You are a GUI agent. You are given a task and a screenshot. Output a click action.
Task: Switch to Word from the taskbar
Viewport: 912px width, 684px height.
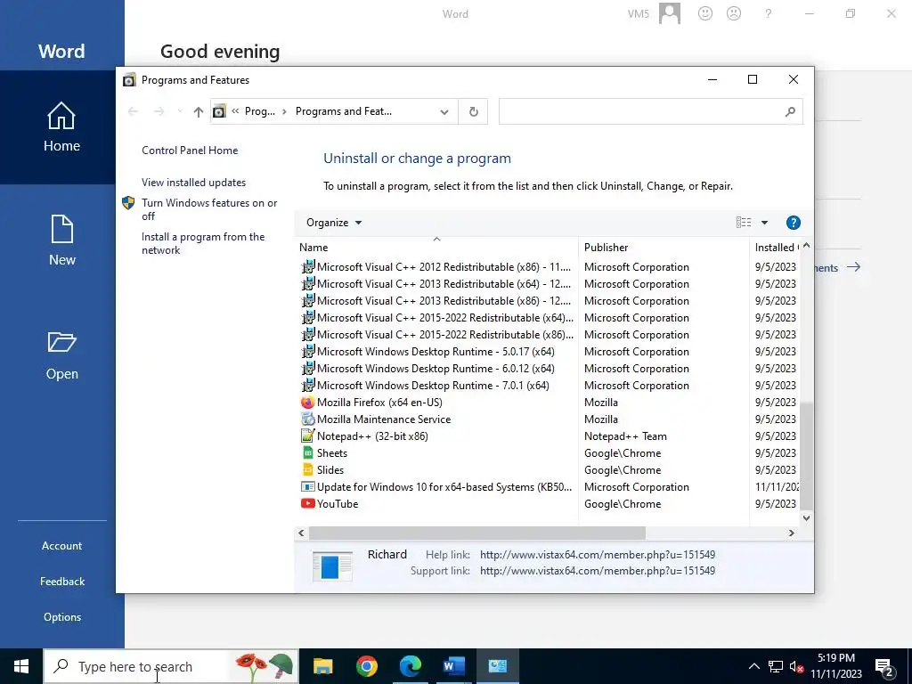click(x=453, y=666)
